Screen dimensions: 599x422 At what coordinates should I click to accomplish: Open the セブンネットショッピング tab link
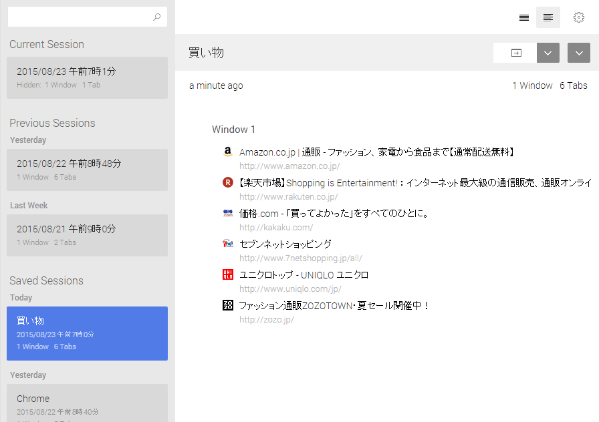tap(285, 244)
